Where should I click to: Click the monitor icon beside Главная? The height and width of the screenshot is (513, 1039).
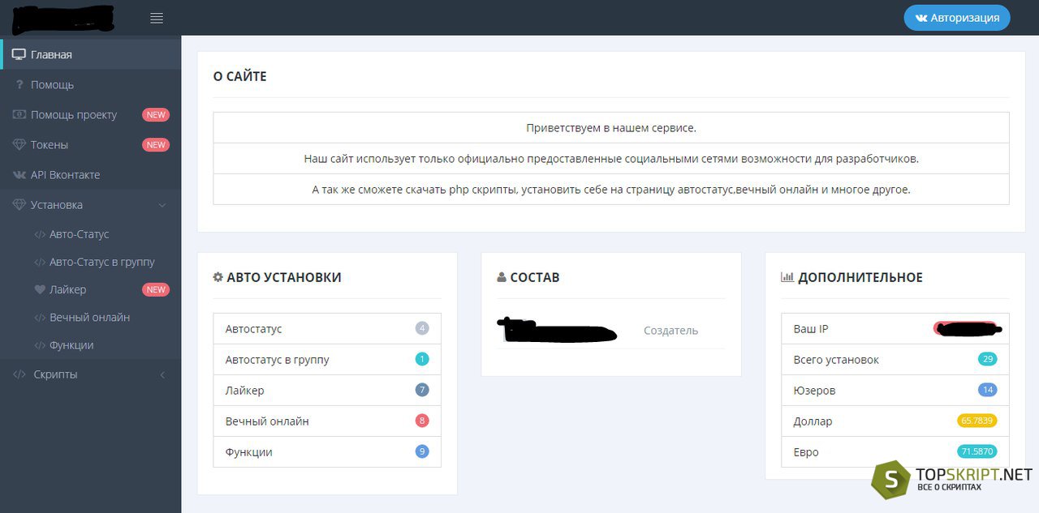click(x=19, y=54)
